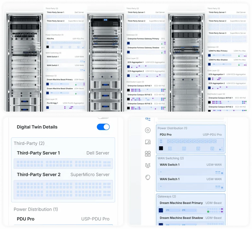This screenshot has width=252, height=229.
Task: Turn off the Digital Twin Details switch
Action: [103, 127]
